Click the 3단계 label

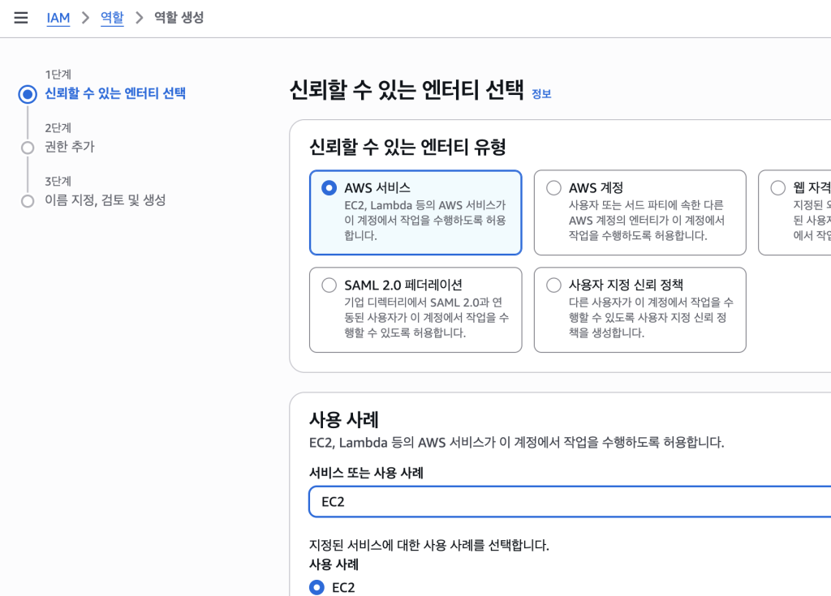58,182
